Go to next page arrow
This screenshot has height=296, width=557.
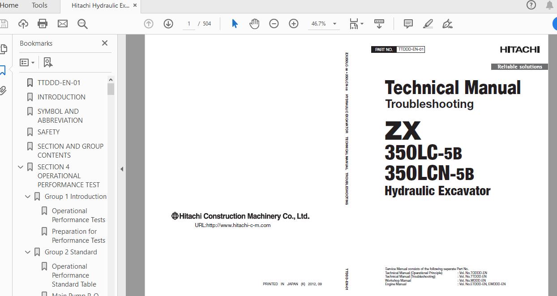click(x=168, y=24)
